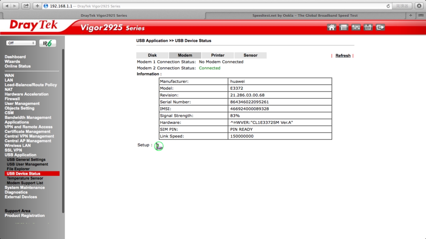Expand the WAN menu

click(x=9, y=75)
